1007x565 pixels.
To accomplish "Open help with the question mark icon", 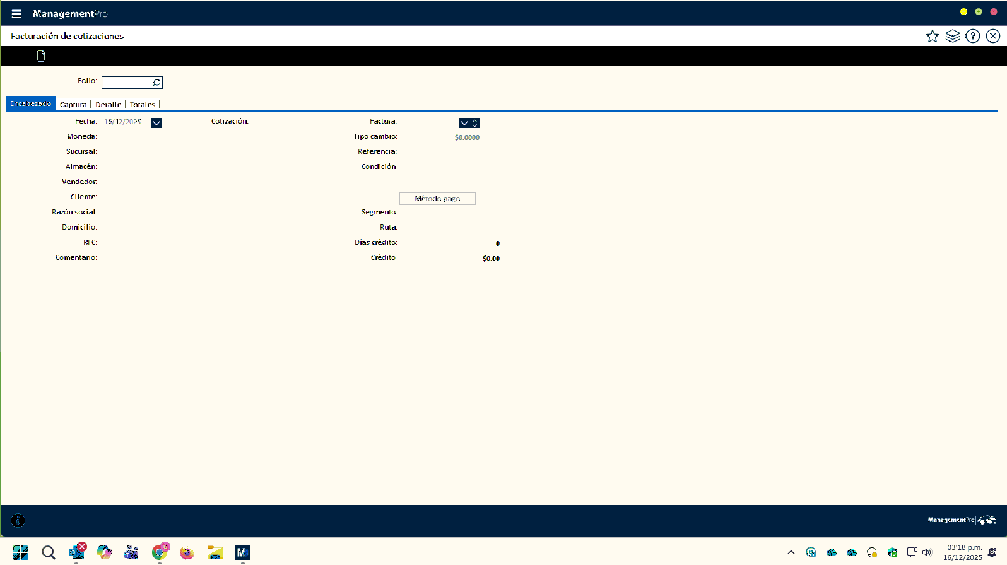I will click(972, 36).
